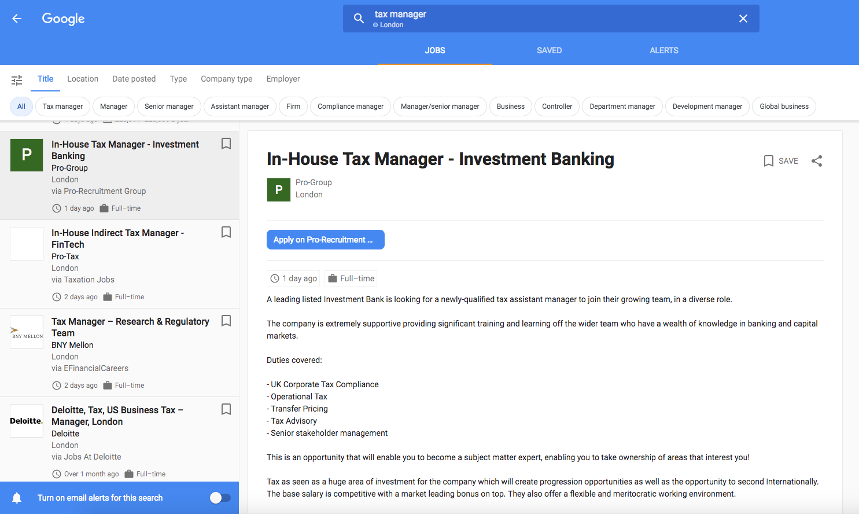Image resolution: width=859 pixels, height=514 pixels.
Task: Select the All title chip
Action: pyautogui.click(x=21, y=107)
